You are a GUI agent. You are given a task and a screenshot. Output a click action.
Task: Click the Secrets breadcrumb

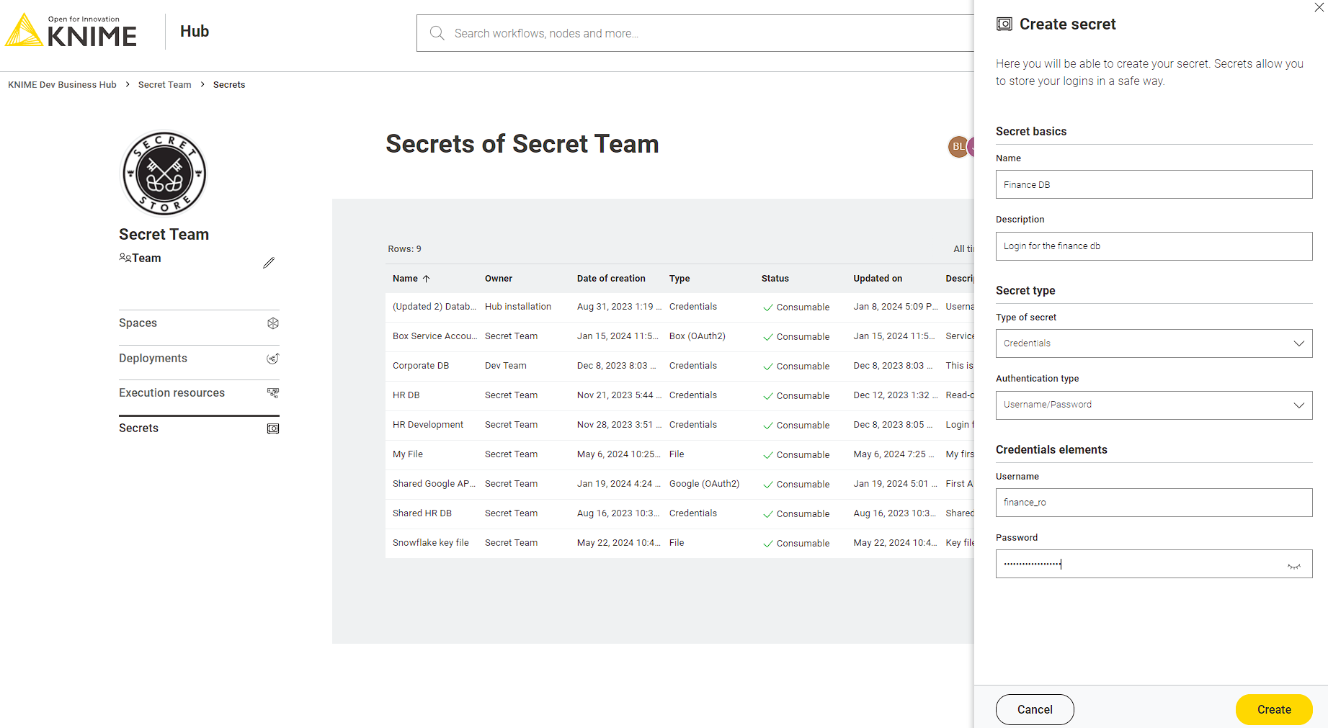tap(229, 85)
